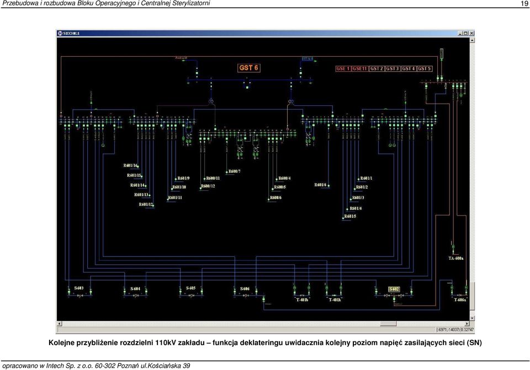Select feeder label R601/14

click(x=137, y=185)
